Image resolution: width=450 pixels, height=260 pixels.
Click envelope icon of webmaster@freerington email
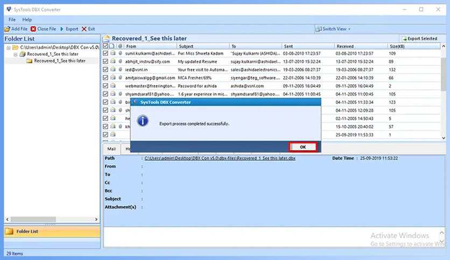tap(113, 85)
